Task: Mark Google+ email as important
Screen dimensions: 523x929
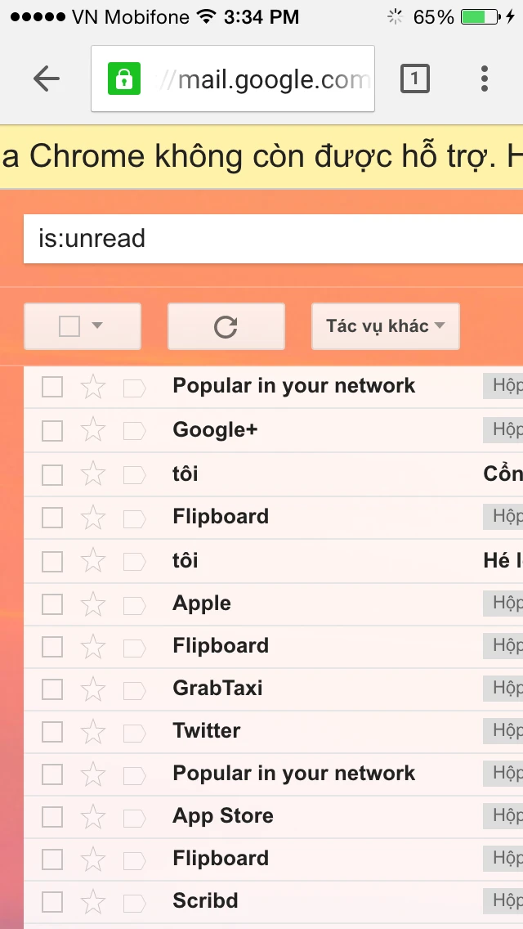Action: tap(135, 431)
